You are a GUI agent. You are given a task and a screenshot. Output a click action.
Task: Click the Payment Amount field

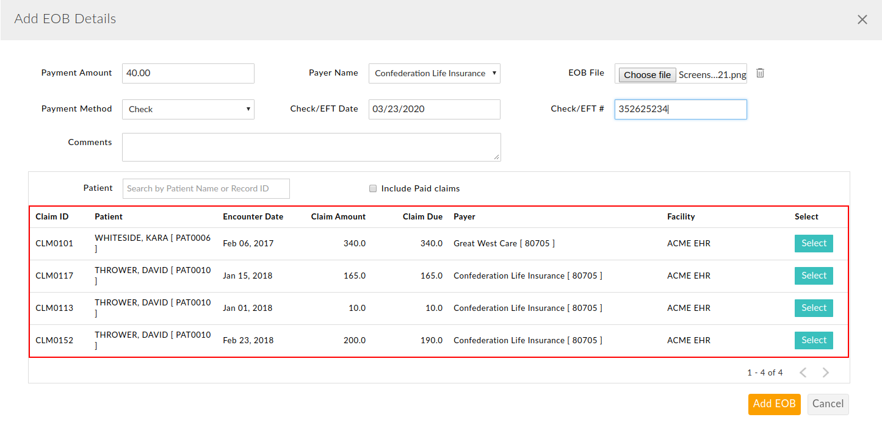pyautogui.click(x=188, y=73)
